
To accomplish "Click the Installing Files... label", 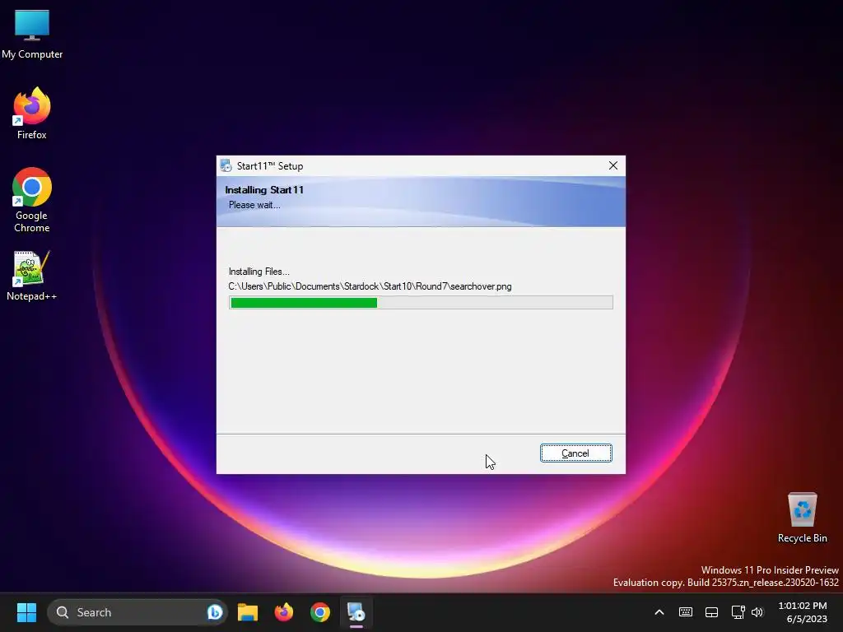I will pos(259,272).
